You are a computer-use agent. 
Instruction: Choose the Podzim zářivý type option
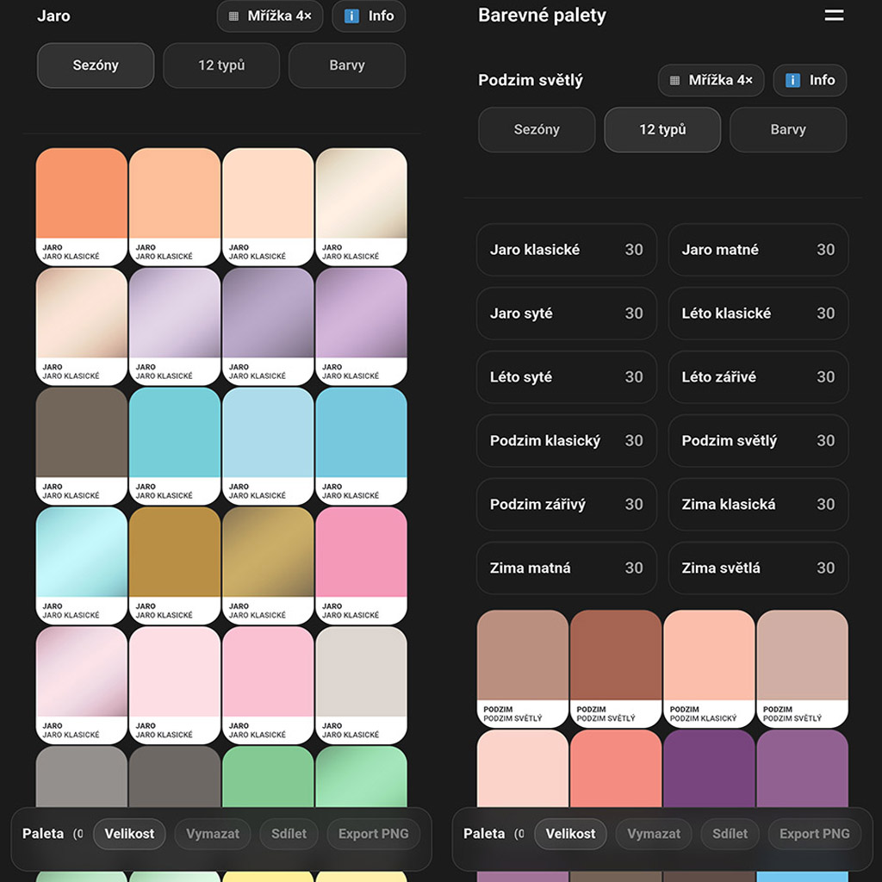coord(566,505)
